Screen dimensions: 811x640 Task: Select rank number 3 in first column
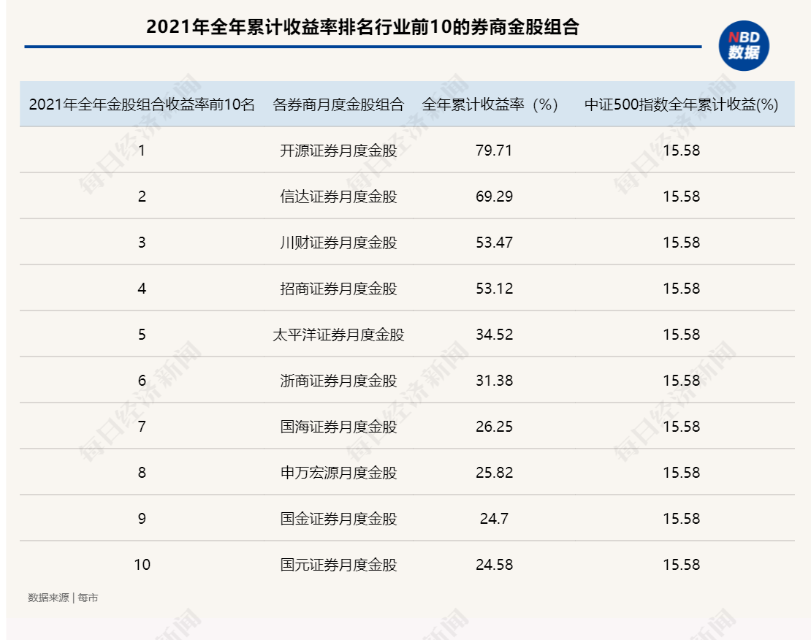[142, 243]
